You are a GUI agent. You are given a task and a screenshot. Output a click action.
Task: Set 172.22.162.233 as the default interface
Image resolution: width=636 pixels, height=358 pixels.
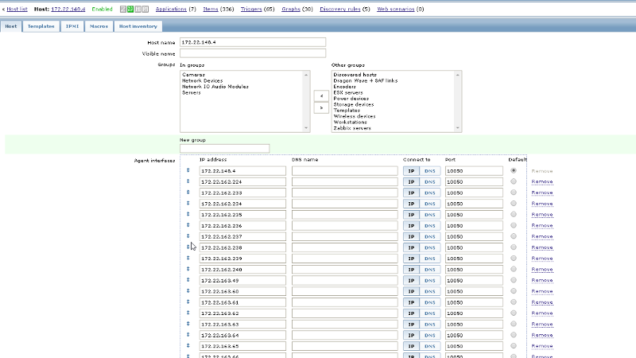pyautogui.click(x=513, y=193)
